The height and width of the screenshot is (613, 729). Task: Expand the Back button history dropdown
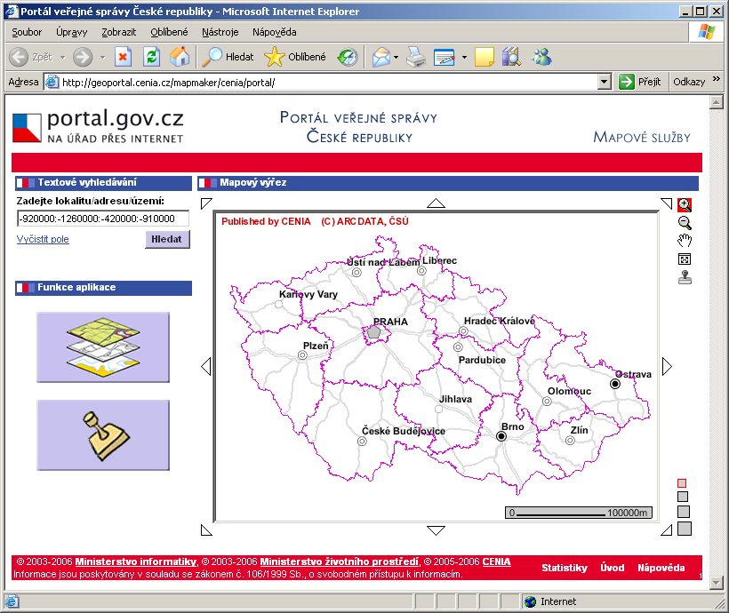coord(63,57)
